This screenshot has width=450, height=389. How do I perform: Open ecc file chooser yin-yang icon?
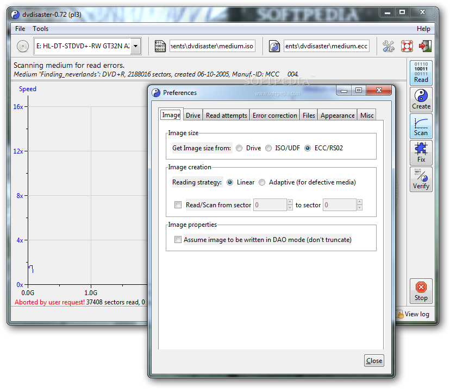[x=274, y=46]
